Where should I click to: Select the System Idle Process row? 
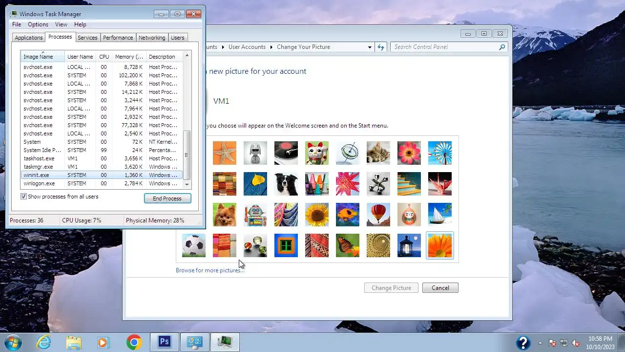102,150
